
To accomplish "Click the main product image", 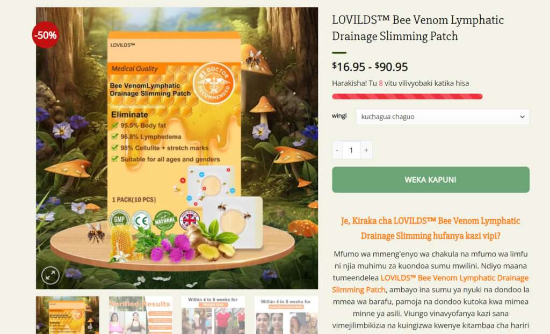I will [x=177, y=148].
